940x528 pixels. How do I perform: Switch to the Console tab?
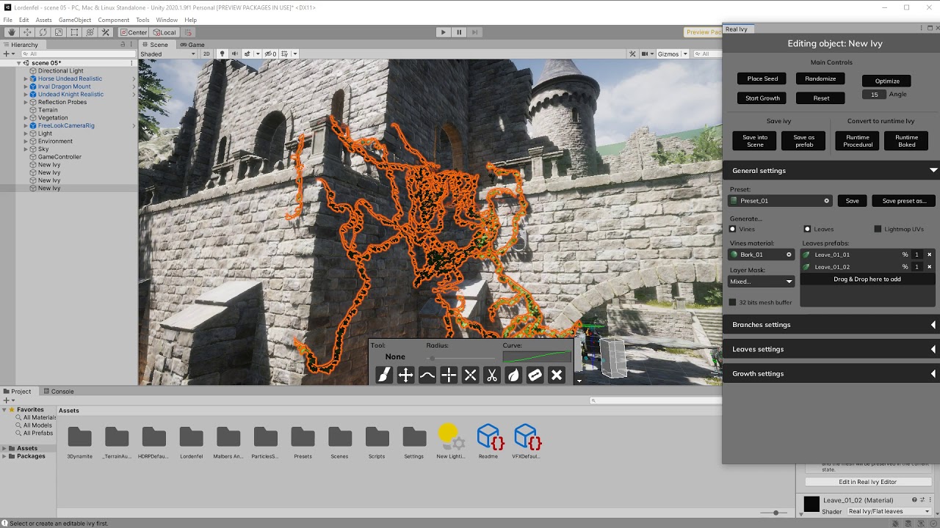[58, 392]
